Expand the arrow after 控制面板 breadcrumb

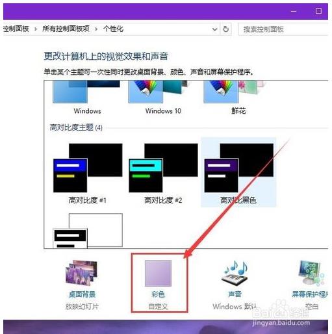[x=36, y=29]
